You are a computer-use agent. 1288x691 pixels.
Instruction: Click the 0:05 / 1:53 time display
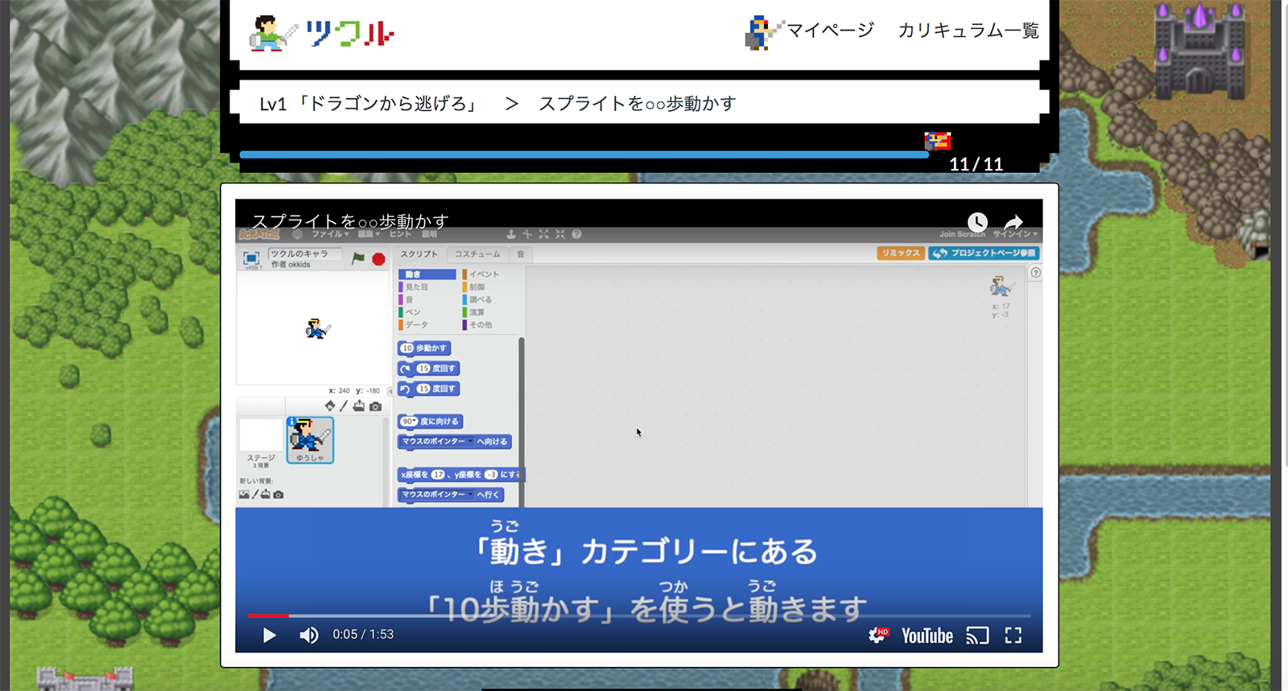(363, 635)
